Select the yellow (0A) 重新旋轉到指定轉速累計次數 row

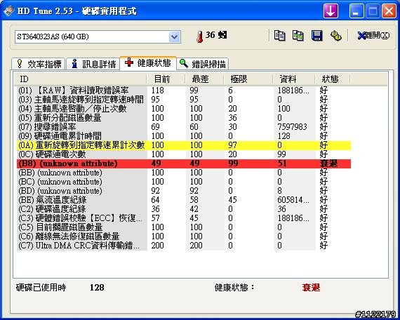184,145
